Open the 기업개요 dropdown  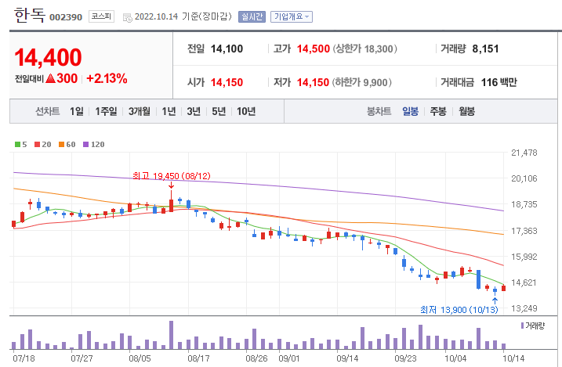click(x=292, y=16)
